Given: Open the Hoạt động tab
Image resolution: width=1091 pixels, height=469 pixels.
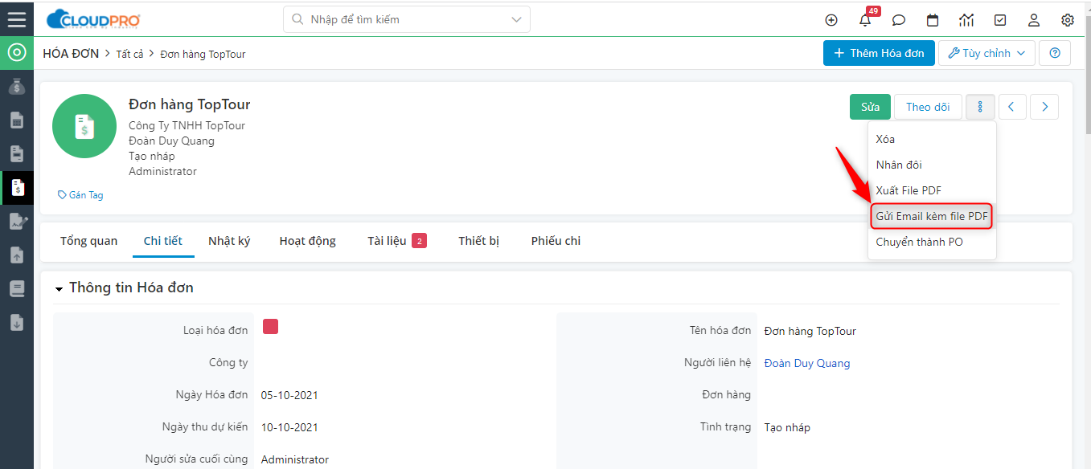Looking at the screenshot, I should pos(308,241).
